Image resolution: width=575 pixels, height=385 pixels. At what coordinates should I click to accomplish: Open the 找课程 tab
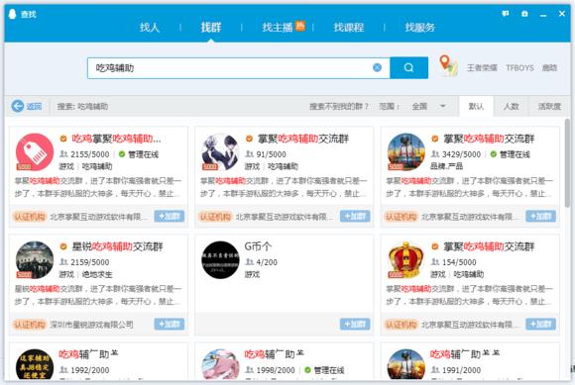click(x=349, y=27)
